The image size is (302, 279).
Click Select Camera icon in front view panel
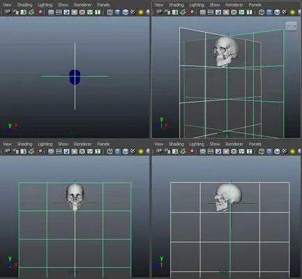coord(8,151)
